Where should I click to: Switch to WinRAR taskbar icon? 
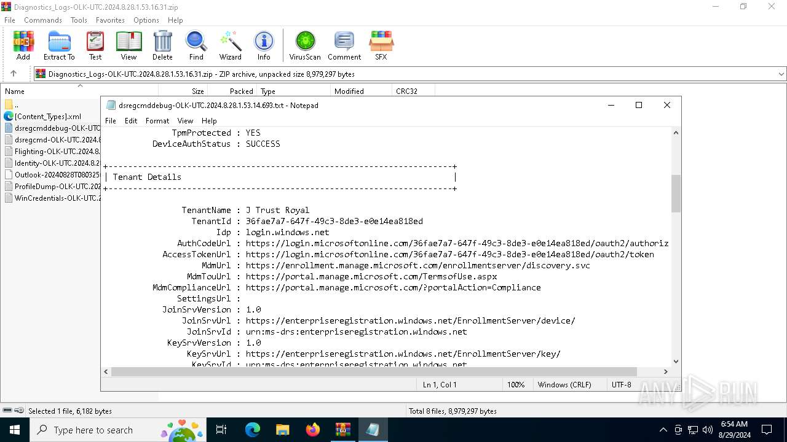click(x=342, y=430)
